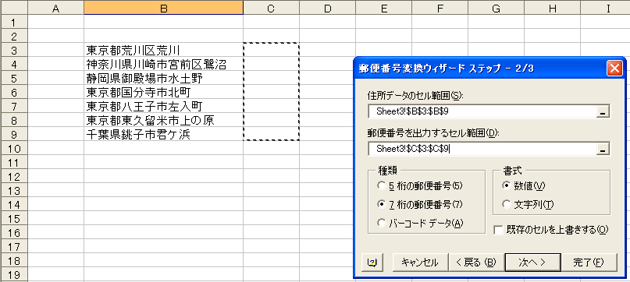
Task: Click the キャンセル button
Action: (420, 263)
